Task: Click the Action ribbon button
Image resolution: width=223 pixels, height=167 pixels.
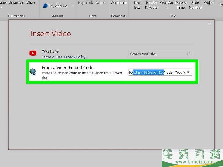Action: [100, 3]
